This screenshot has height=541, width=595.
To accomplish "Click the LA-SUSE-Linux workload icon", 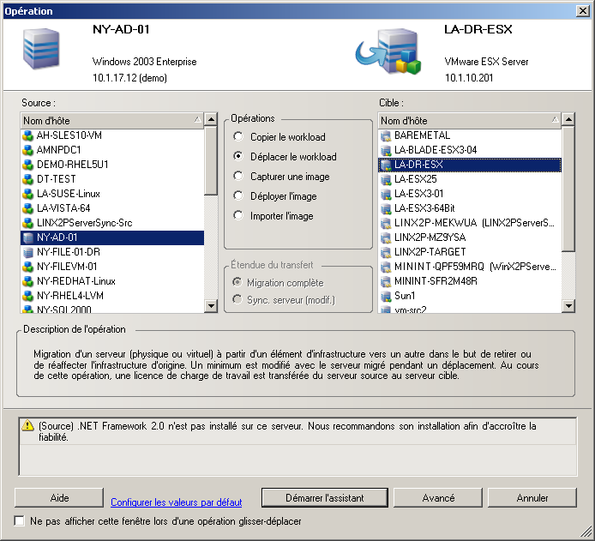I will point(27,194).
